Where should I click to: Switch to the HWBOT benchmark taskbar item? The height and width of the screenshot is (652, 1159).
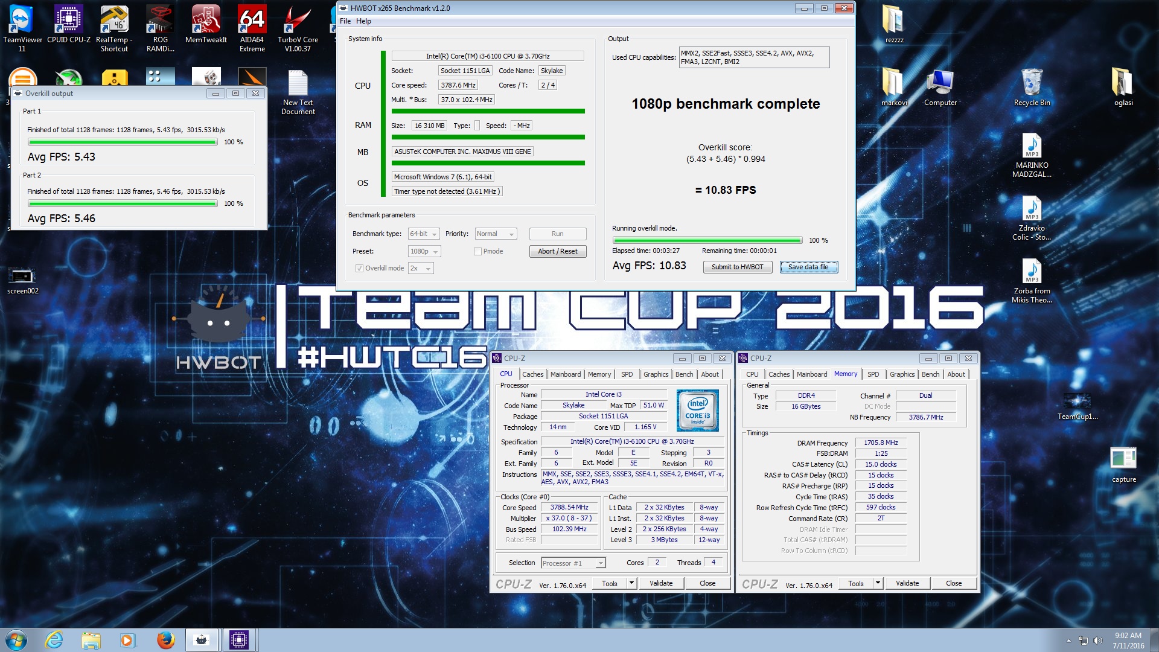click(x=202, y=640)
